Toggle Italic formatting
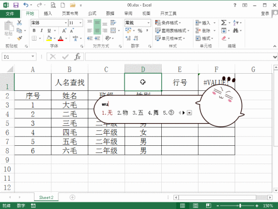The width and height of the screenshot is (278, 209). coord(42,30)
